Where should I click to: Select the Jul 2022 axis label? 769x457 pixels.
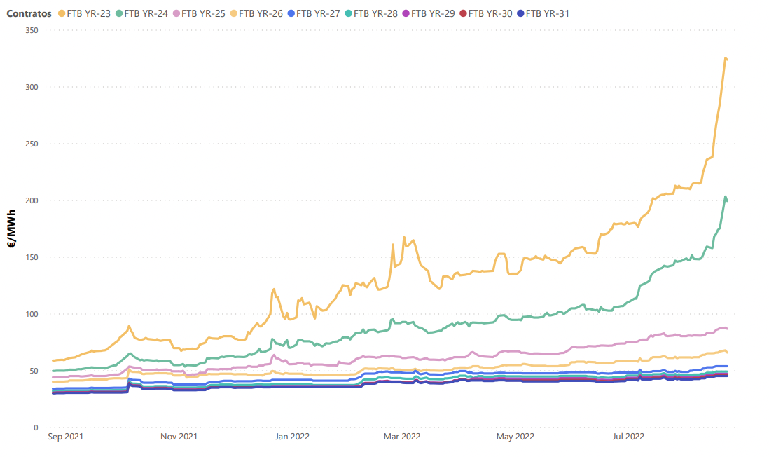pyautogui.click(x=628, y=437)
